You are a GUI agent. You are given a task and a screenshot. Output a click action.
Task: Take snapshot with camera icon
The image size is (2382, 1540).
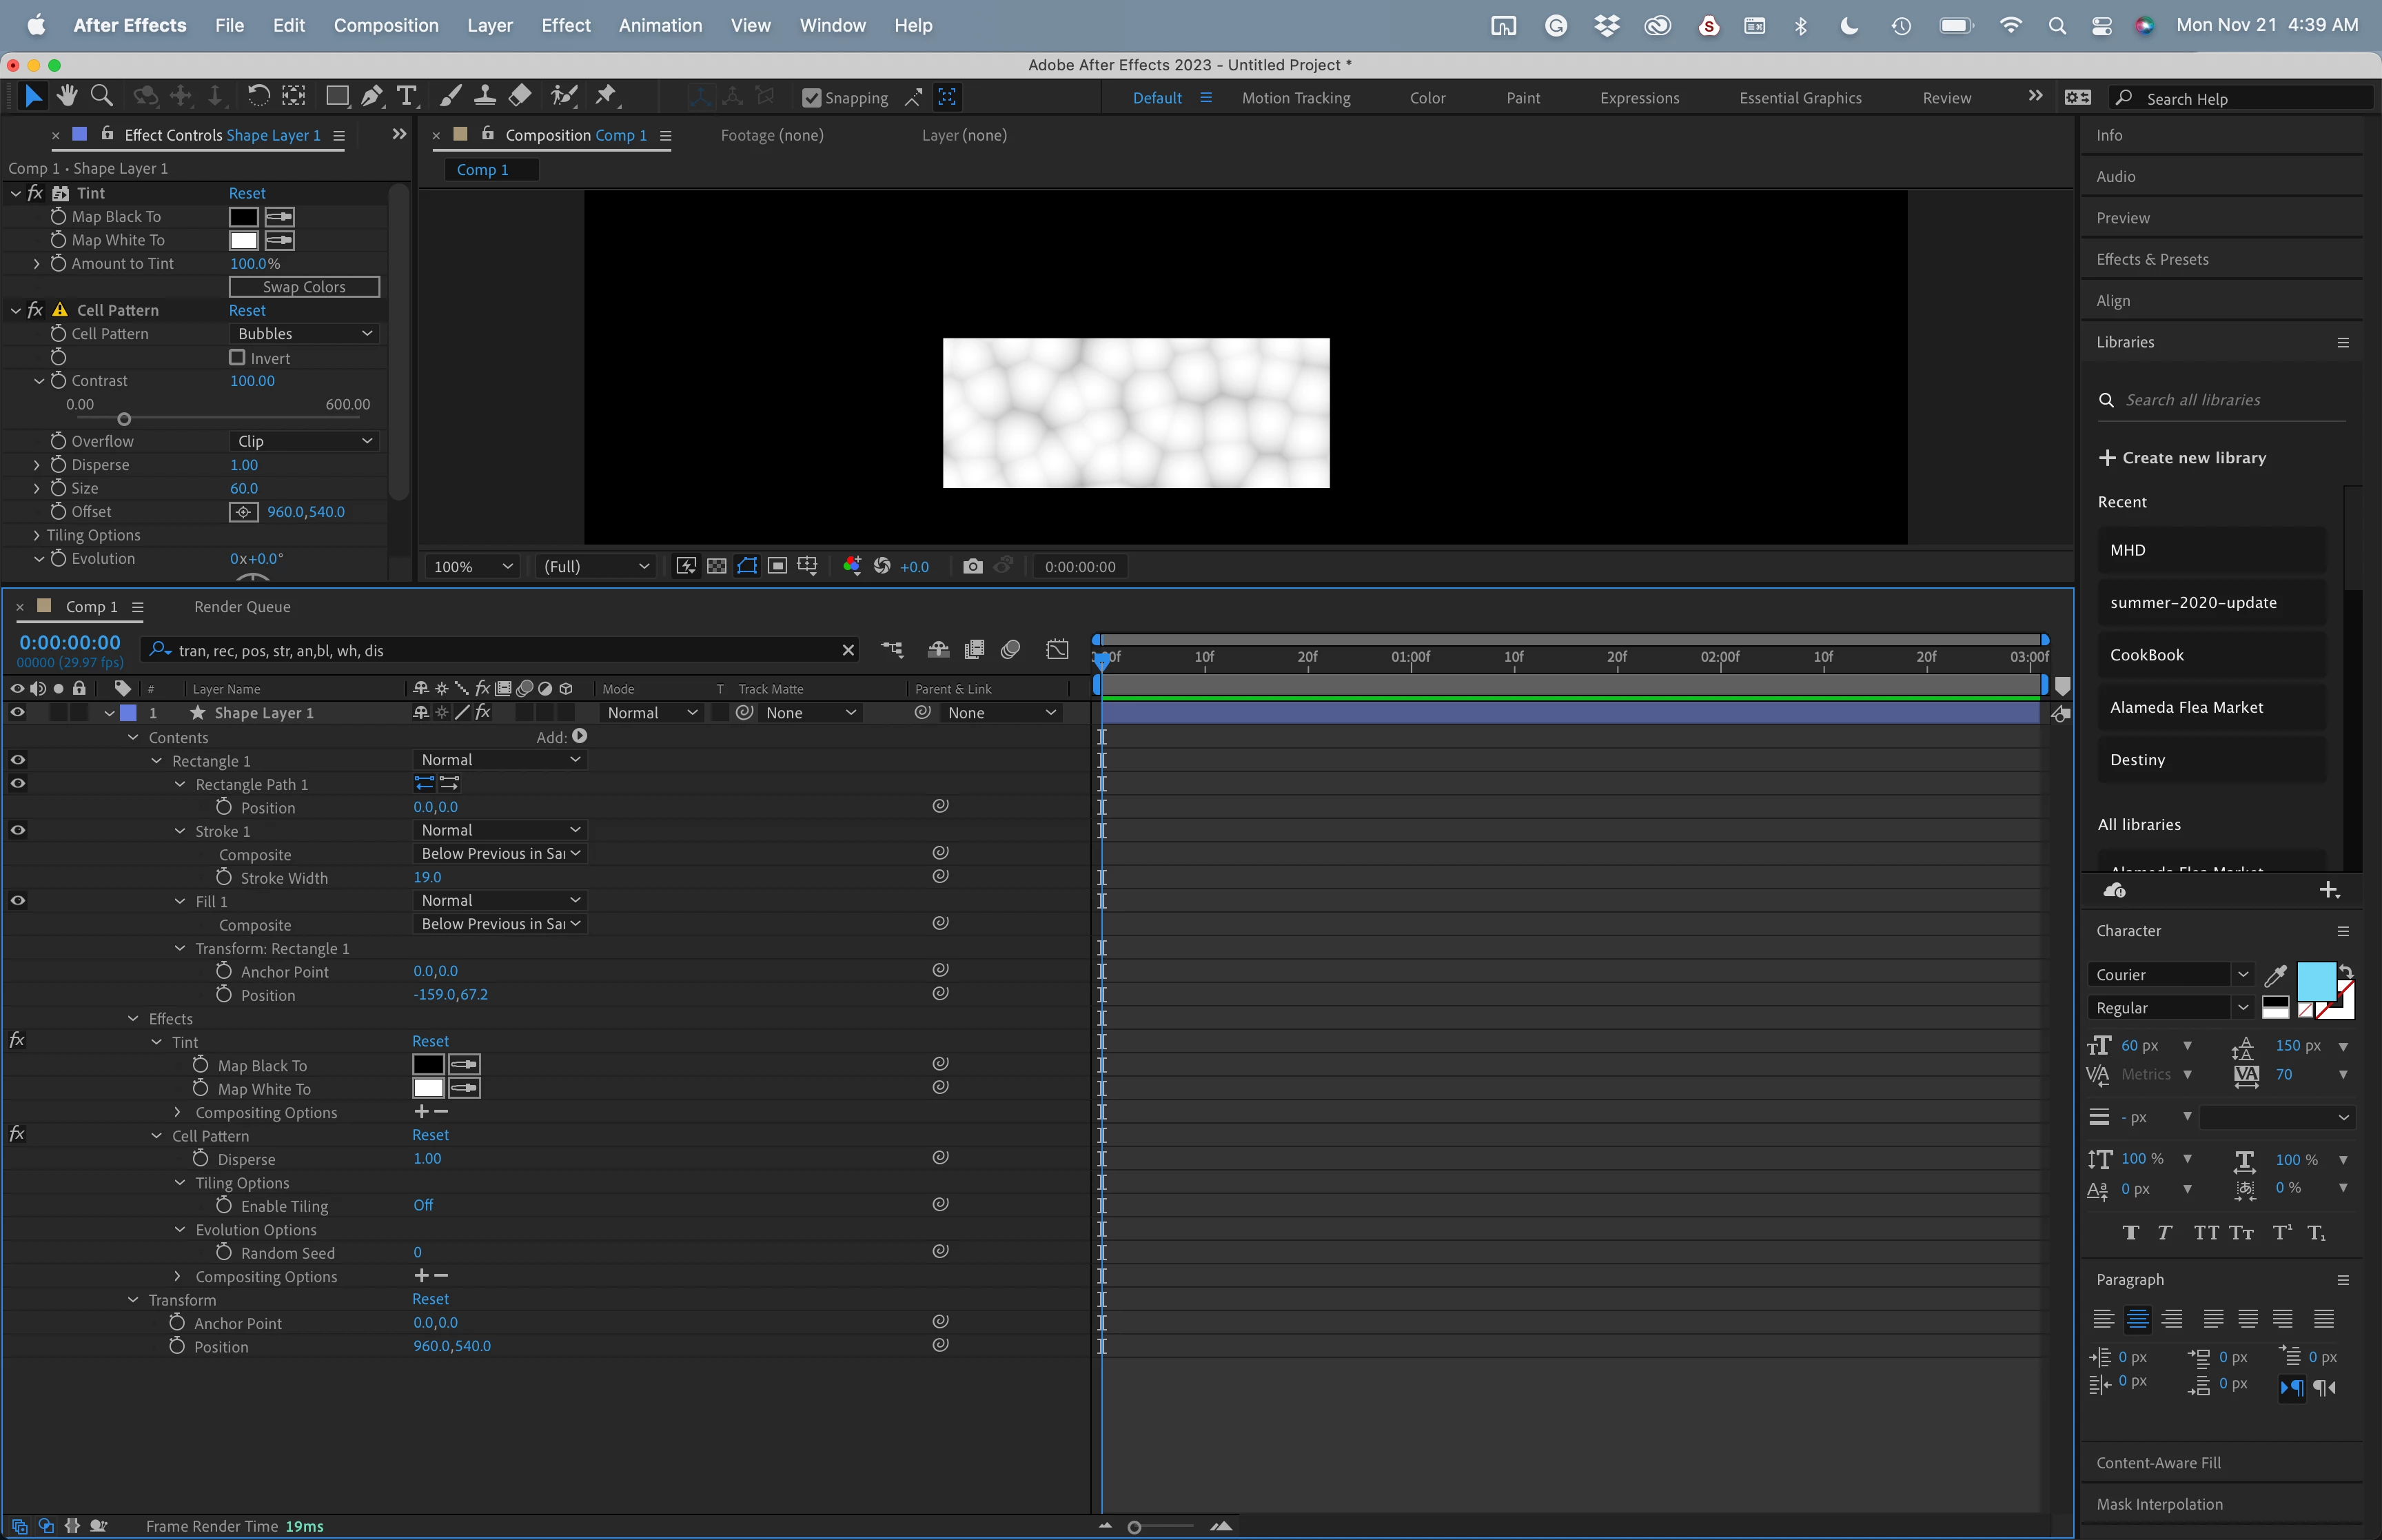(x=972, y=566)
